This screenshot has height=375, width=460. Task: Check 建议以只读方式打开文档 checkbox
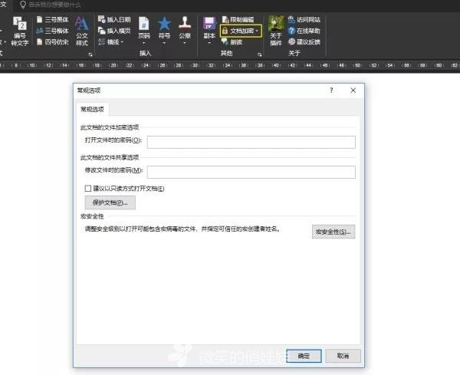coord(88,189)
